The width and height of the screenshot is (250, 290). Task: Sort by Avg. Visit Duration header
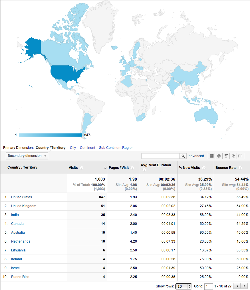(x=156, y=165)
